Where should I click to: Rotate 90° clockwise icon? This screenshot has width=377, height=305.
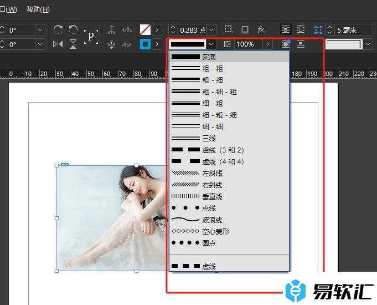(x=58, y=29)
